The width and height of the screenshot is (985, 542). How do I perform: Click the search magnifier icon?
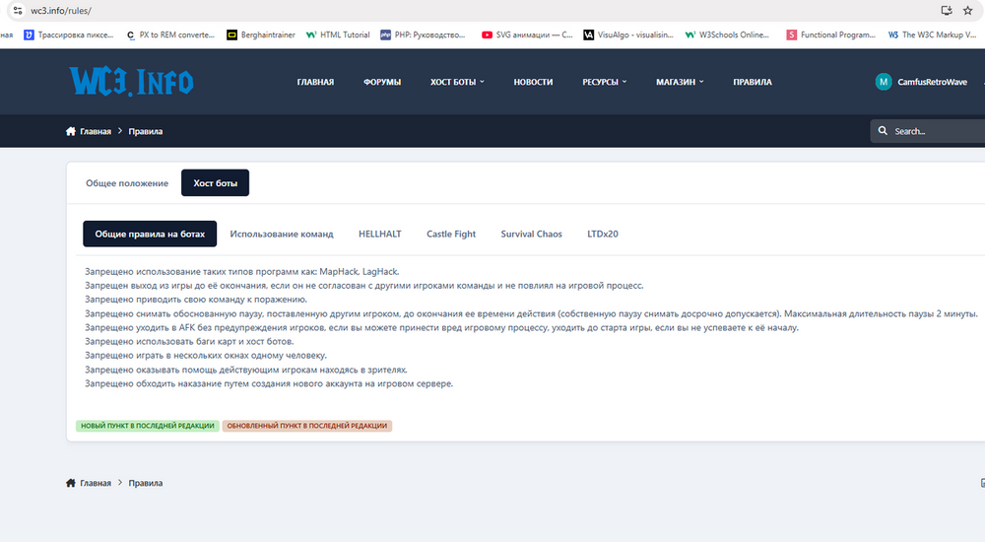[x=883, y=131]
